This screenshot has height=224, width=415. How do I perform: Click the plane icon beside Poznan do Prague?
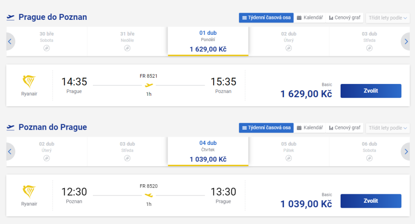point(10,127)
